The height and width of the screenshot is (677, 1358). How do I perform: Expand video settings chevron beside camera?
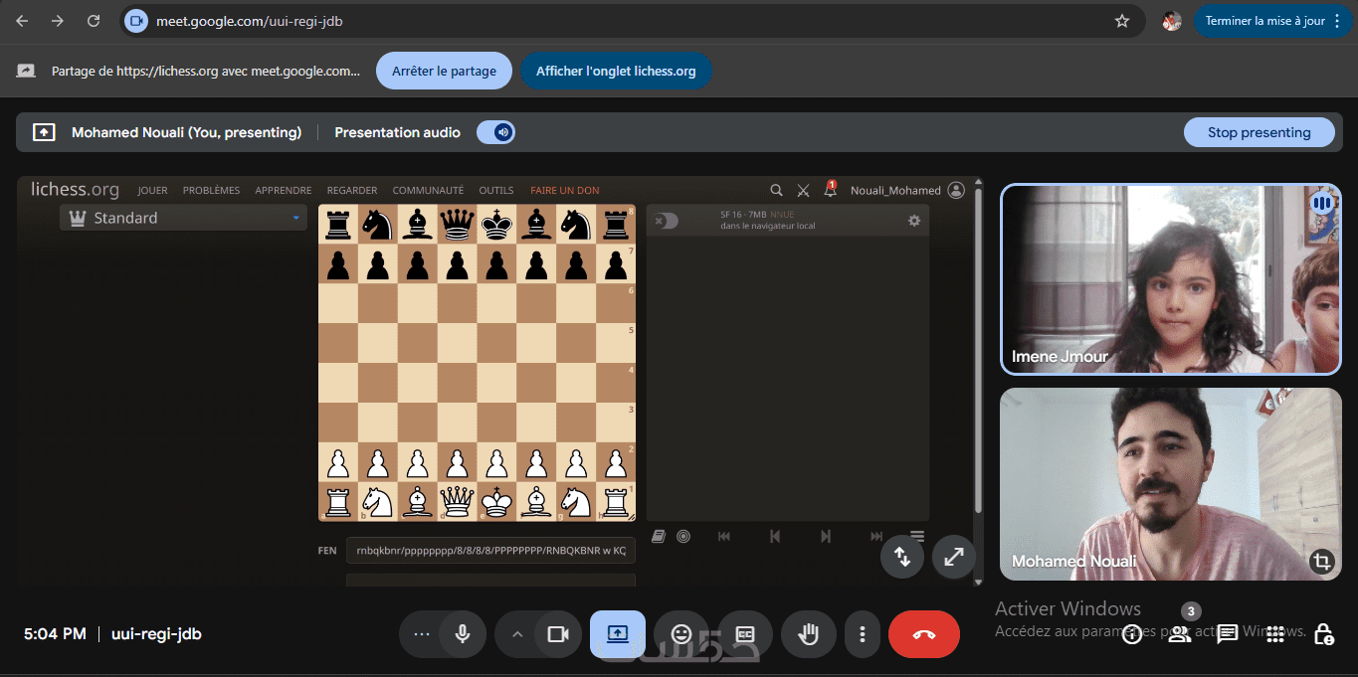pyautogui.click(x=516, y=634)
